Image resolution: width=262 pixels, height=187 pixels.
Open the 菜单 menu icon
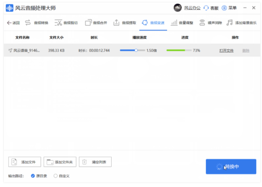pyautogui.click(x=224, y=8)
